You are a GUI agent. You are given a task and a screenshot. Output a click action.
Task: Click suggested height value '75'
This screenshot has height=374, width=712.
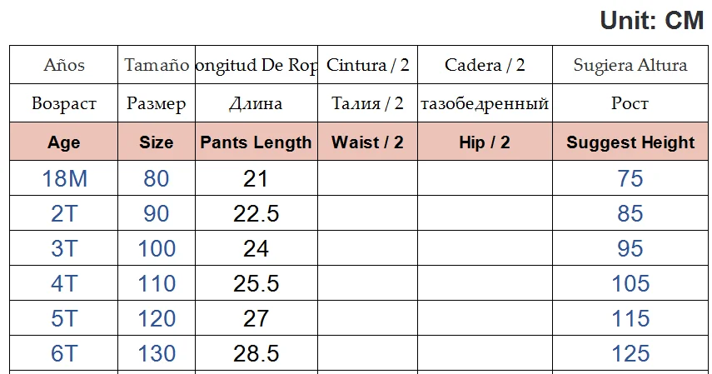630,178
